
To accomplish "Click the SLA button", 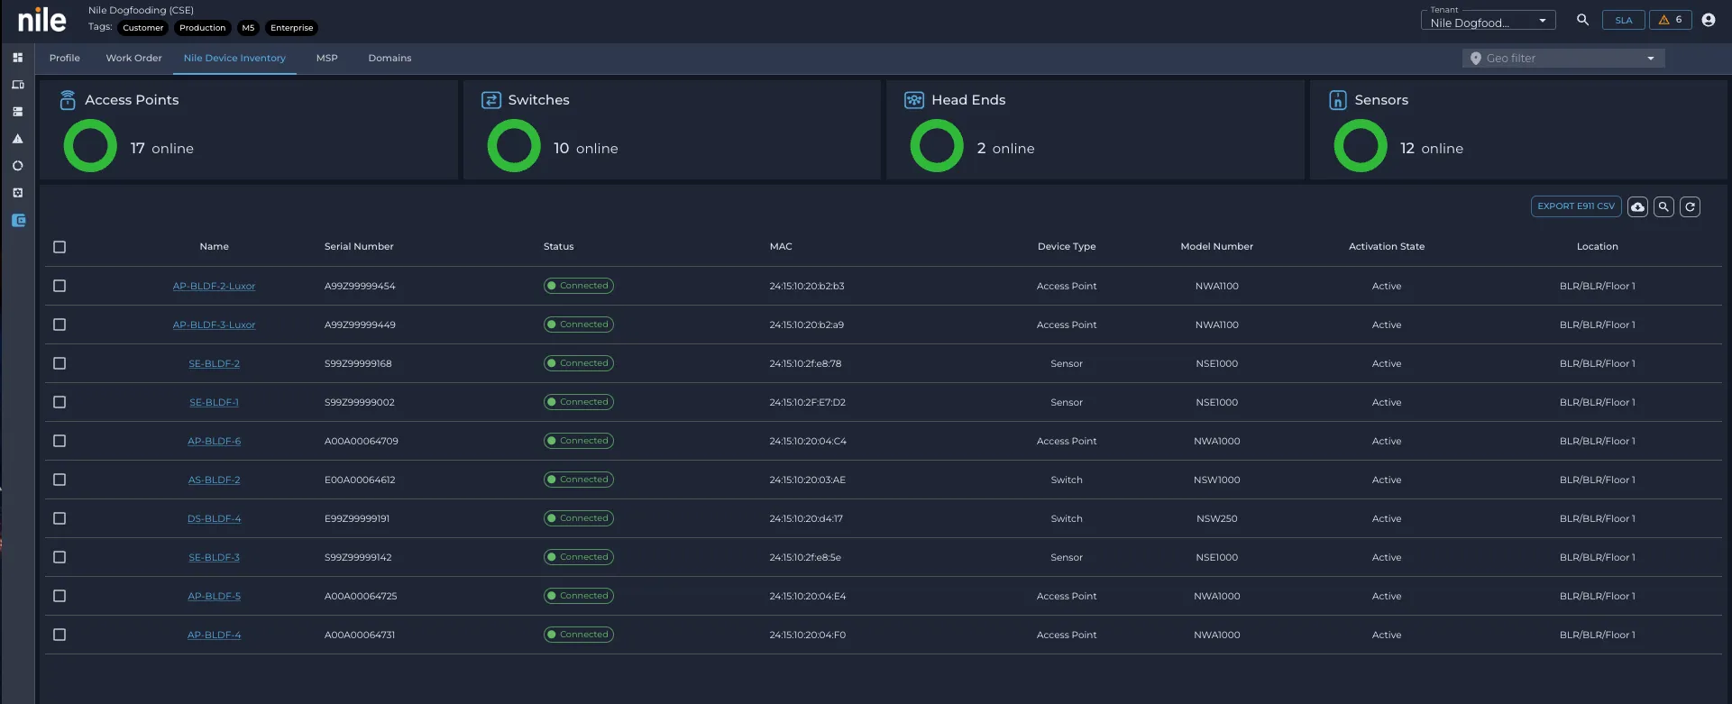I will click(x=1624, y=20).
